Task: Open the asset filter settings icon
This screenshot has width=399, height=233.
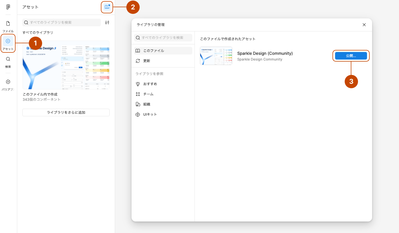Action: coord(107,22)
